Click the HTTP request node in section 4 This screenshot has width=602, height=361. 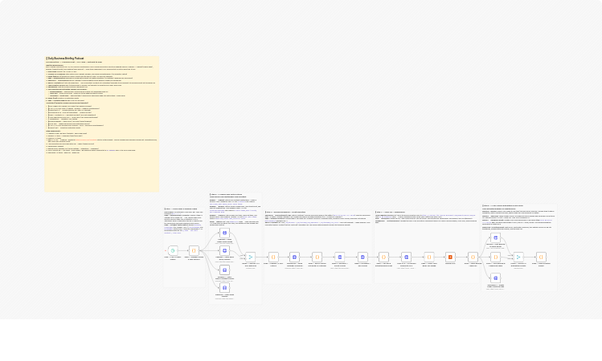[x=406, y=257]
